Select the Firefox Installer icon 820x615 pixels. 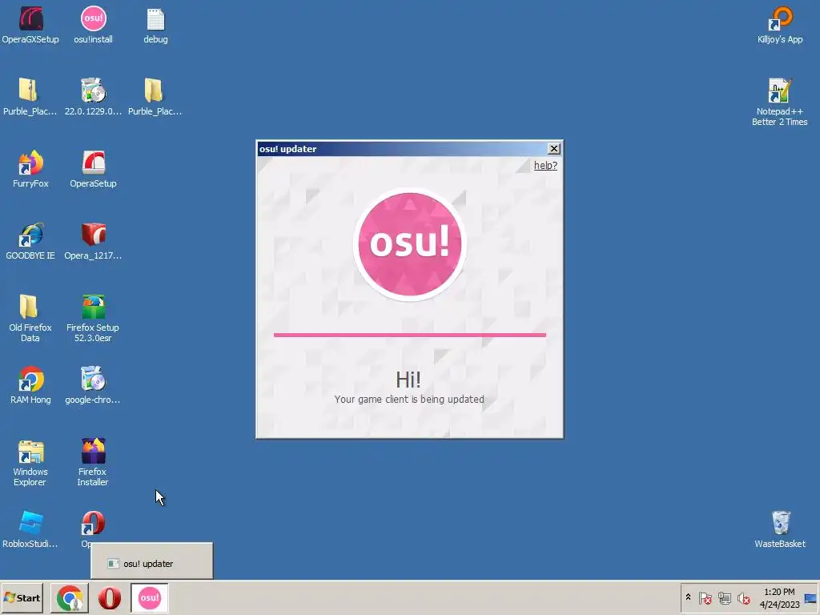tap(93, 463)
